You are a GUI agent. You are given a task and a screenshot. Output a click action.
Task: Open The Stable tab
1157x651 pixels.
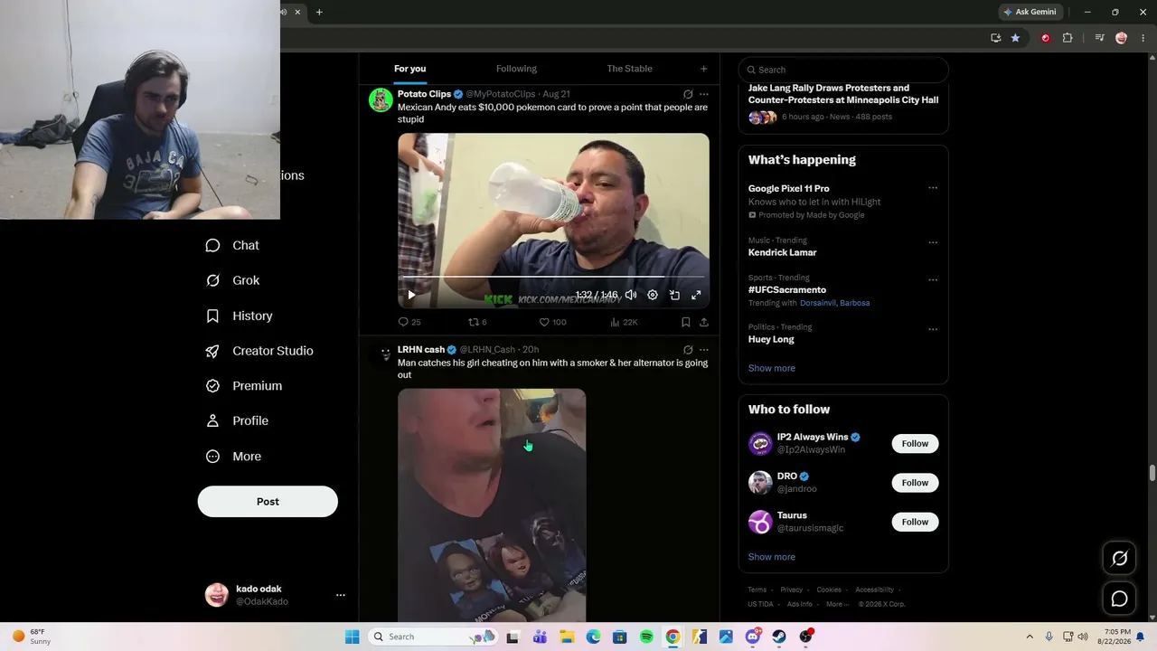(629, 69)
